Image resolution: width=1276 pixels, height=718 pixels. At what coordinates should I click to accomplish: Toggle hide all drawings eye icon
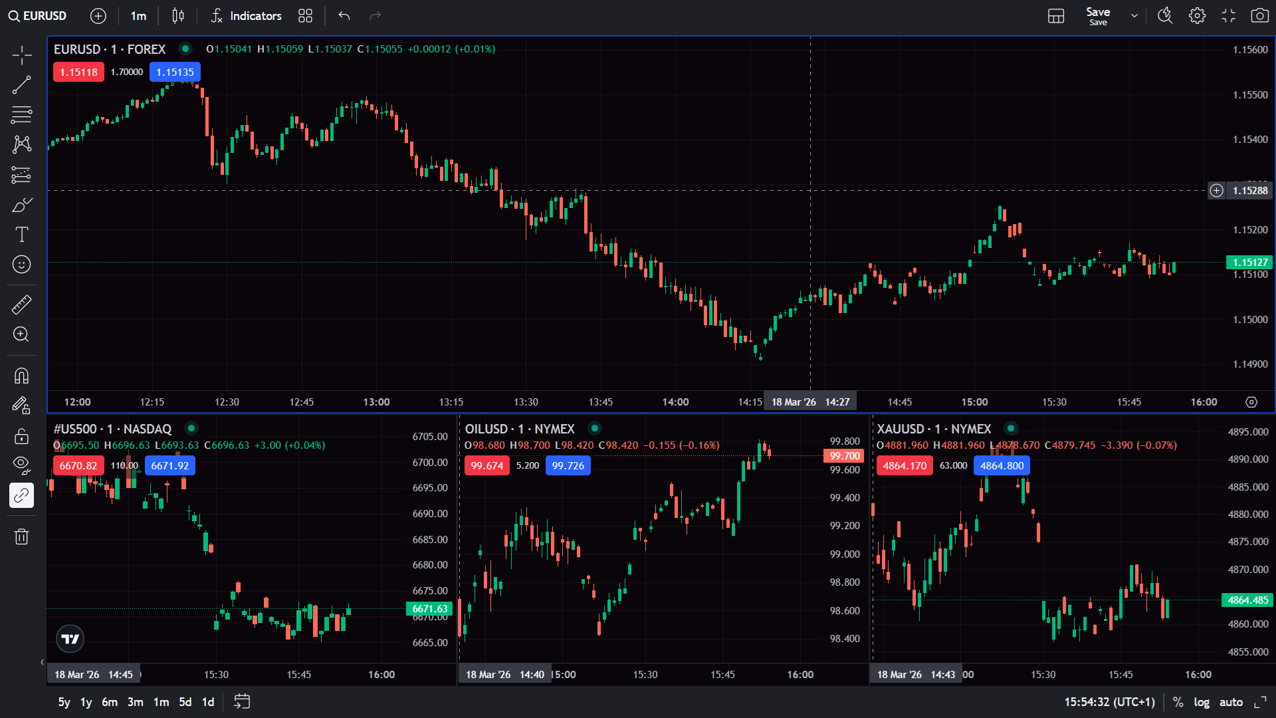coord(22,465)
